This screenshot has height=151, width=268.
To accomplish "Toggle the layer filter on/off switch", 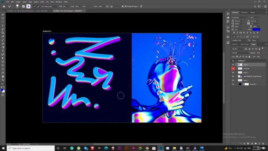I will coord(263,49).
